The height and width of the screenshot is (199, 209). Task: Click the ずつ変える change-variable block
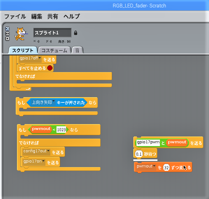pyautogui.click(x=163, y=167)
